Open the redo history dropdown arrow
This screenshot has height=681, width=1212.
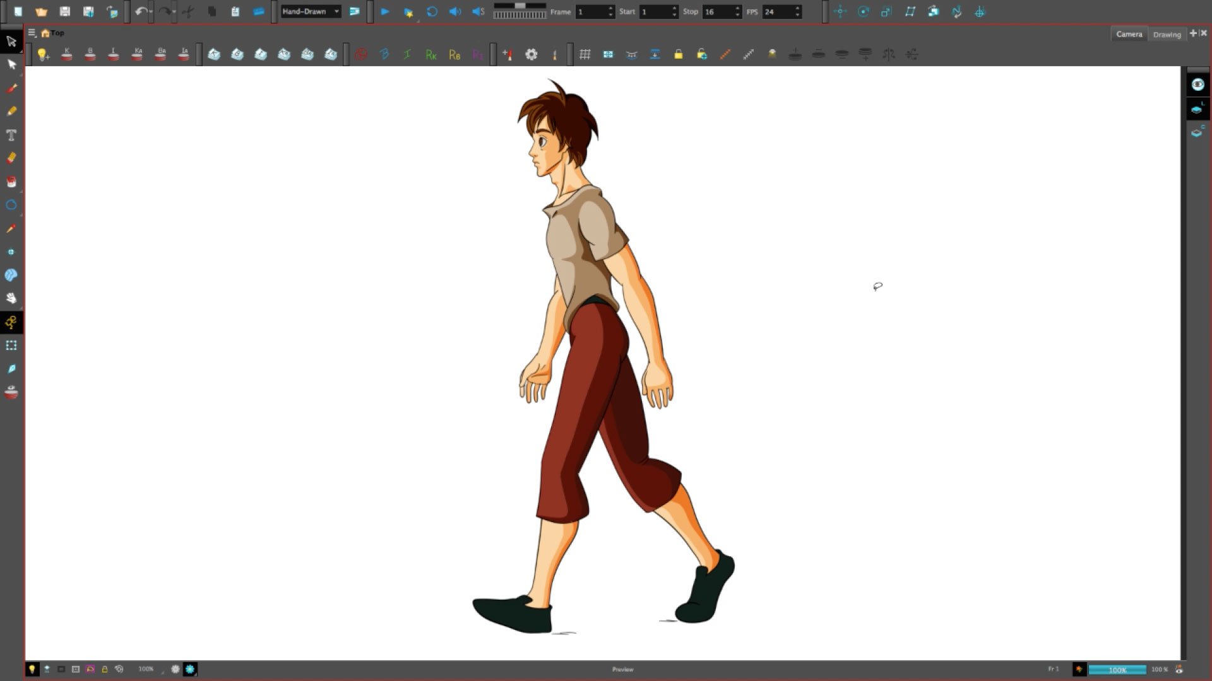pyautogui.click(x=174, y=12)
